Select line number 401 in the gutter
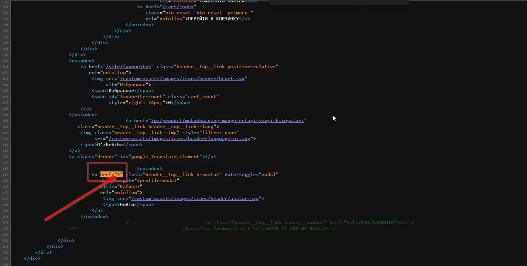The width and height of the screenshot is (527, 266). pos(5,66)
